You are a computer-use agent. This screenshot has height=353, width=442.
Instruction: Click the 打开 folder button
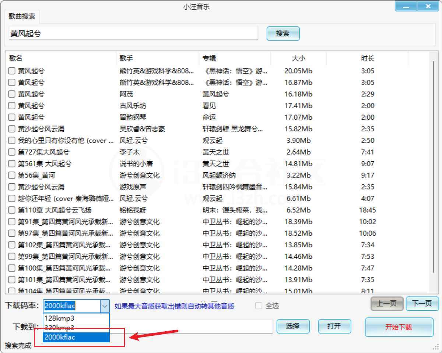pyautogui.click(x=334, y=326)
